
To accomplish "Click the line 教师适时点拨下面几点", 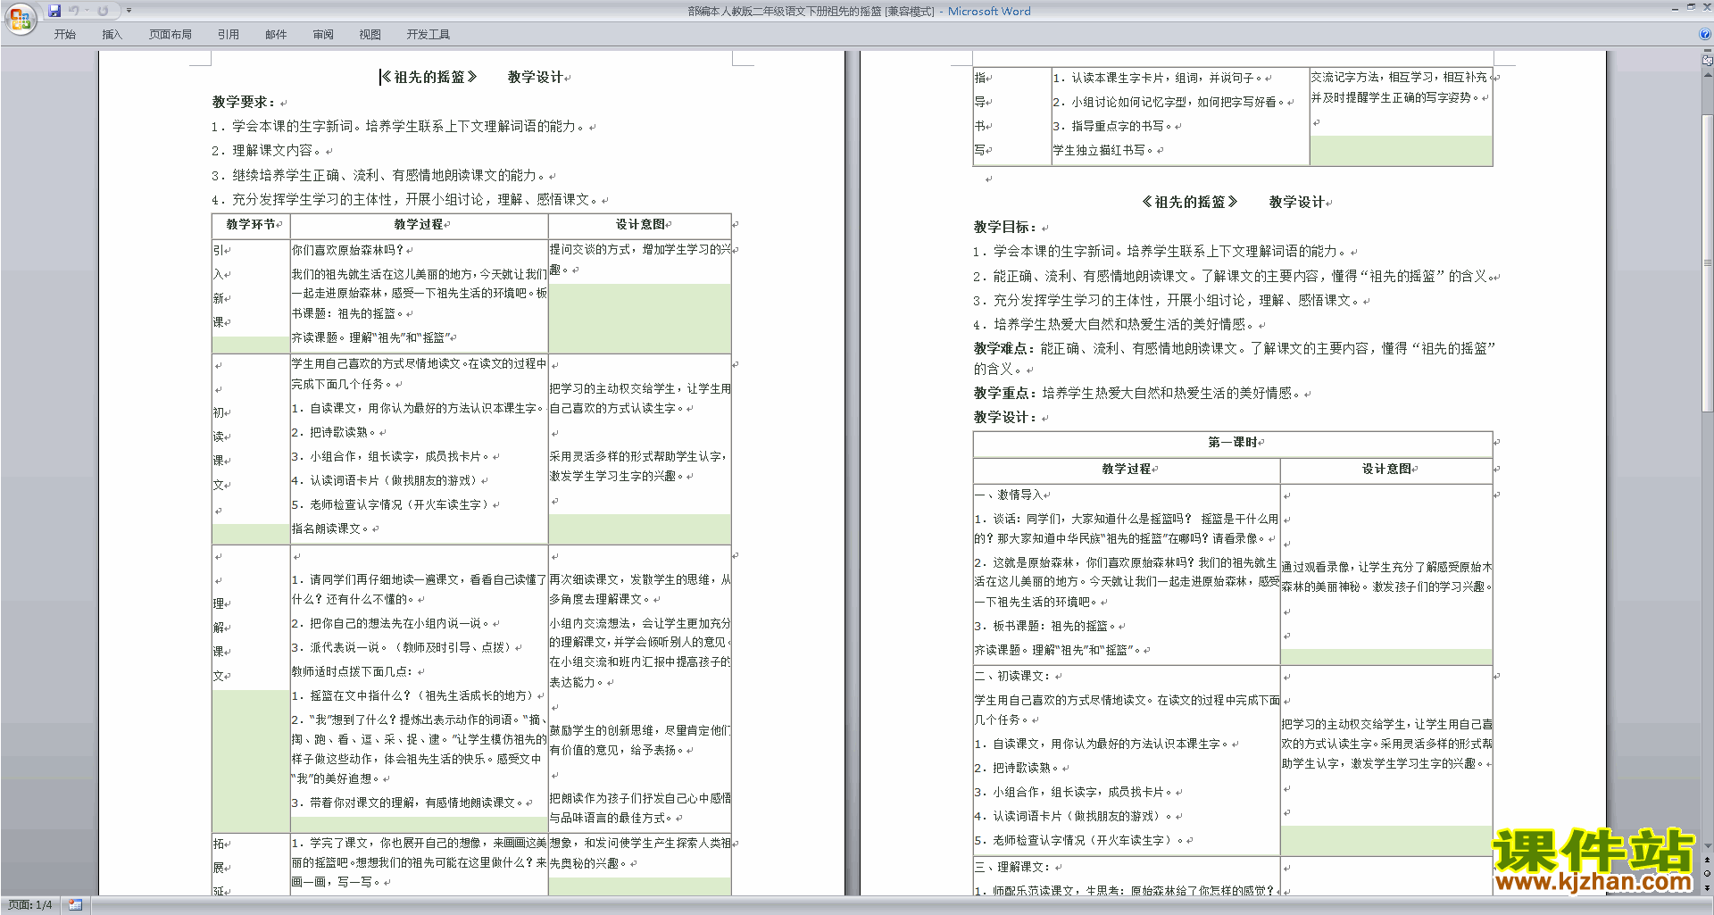I will pyautogui.click(x=354, y=672).
